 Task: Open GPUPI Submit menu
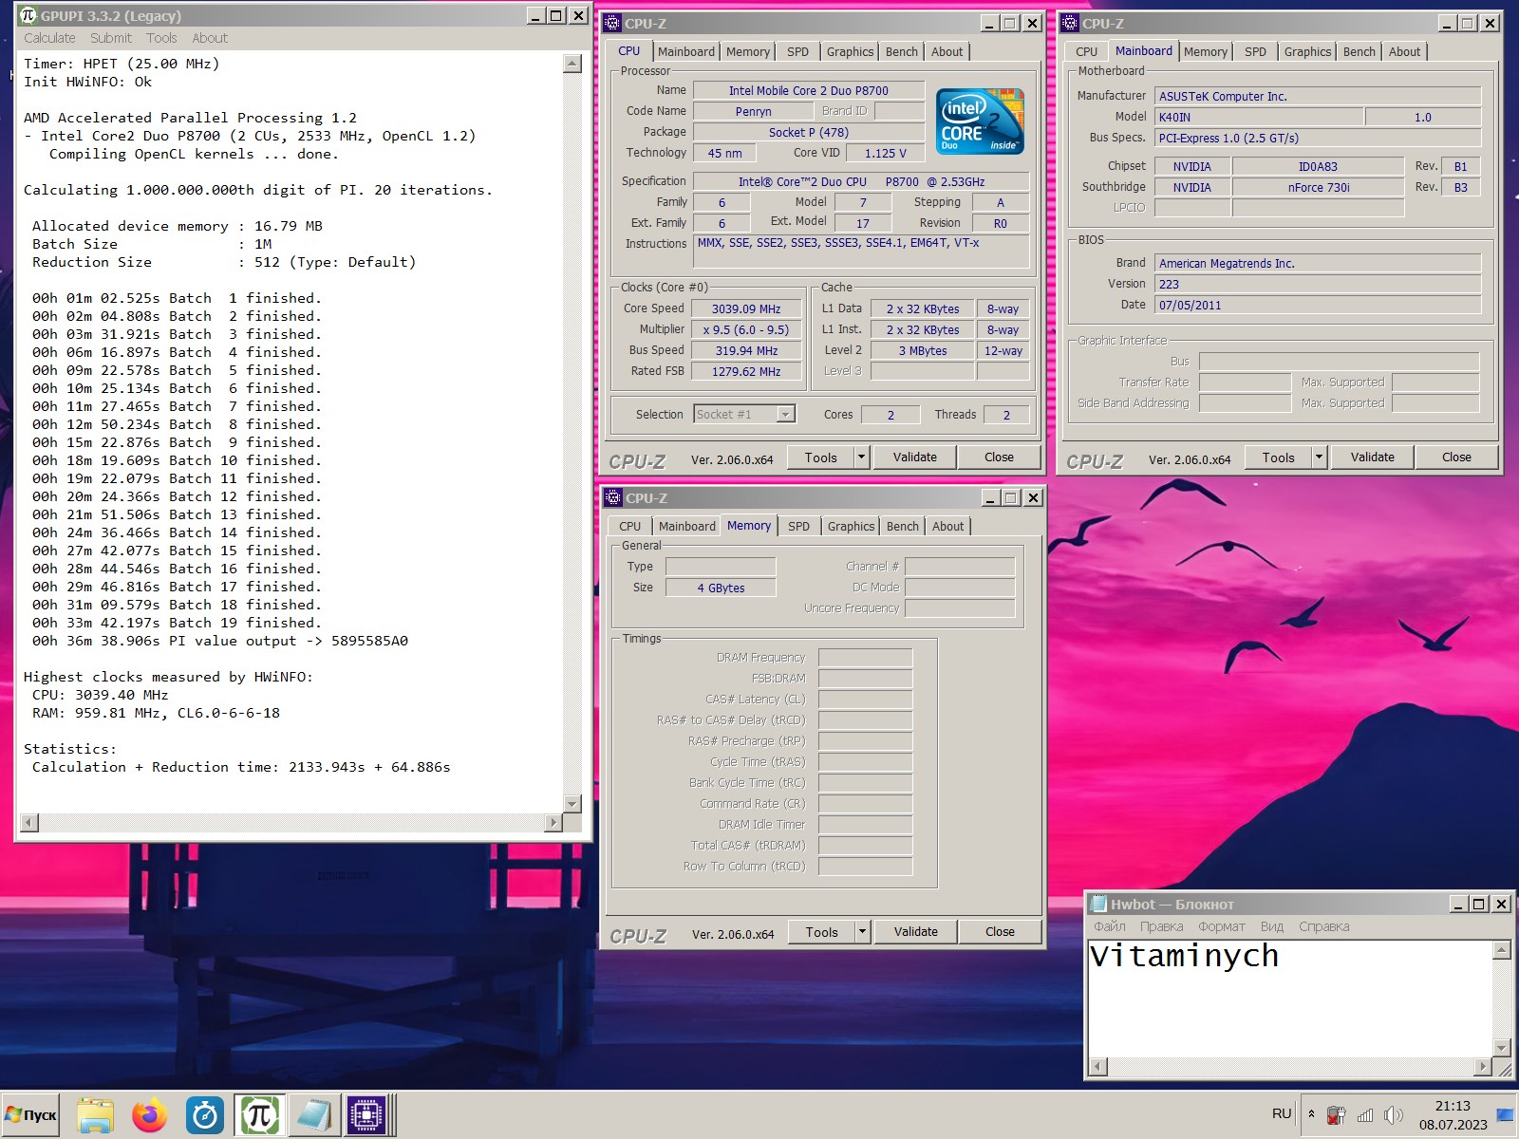coord(111,38)
